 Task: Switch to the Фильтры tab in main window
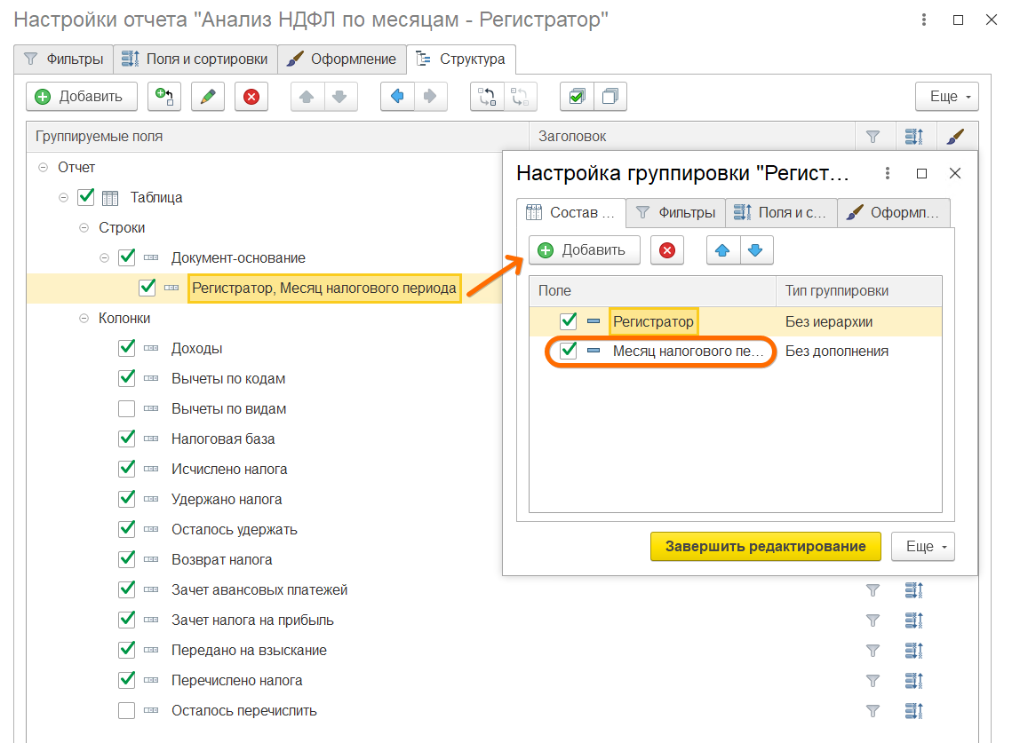click(x=64, y=59)
